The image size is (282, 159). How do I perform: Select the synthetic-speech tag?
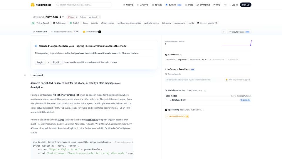(152, 23)
